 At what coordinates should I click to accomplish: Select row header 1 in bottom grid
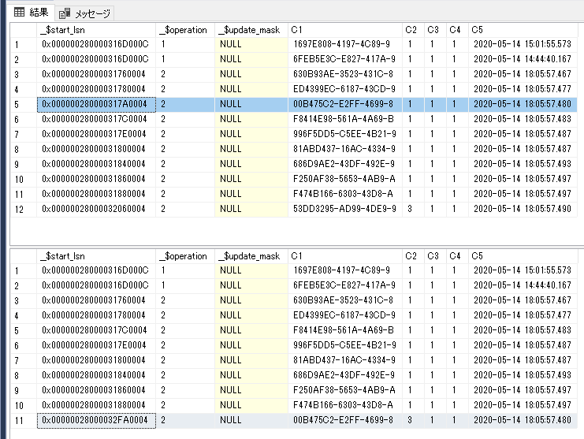[x=23, y=270]
